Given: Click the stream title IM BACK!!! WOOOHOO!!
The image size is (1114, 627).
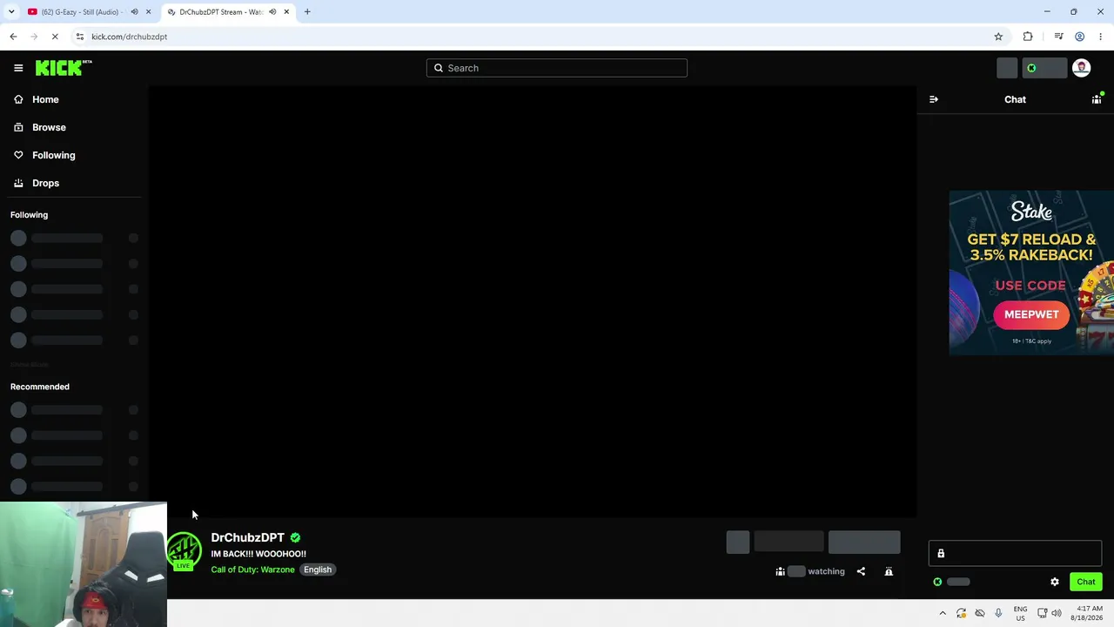Looking at the screenshot, I should click(x=258, y=554).
